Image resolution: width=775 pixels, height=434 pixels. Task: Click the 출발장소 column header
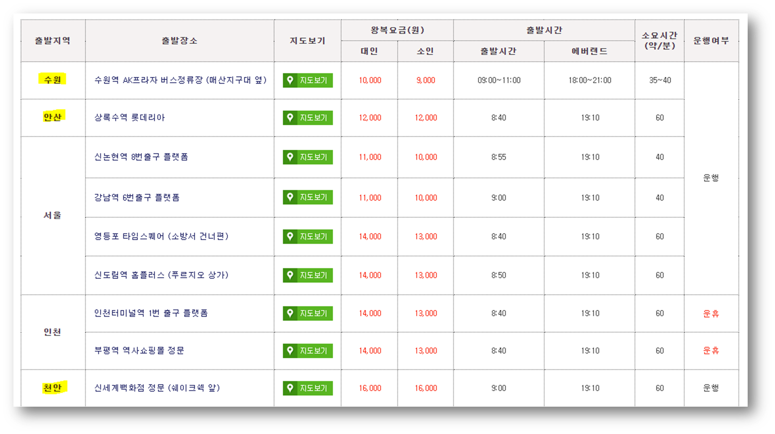(180, 41)
